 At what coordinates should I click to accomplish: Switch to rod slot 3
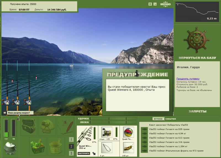[71, 153]
